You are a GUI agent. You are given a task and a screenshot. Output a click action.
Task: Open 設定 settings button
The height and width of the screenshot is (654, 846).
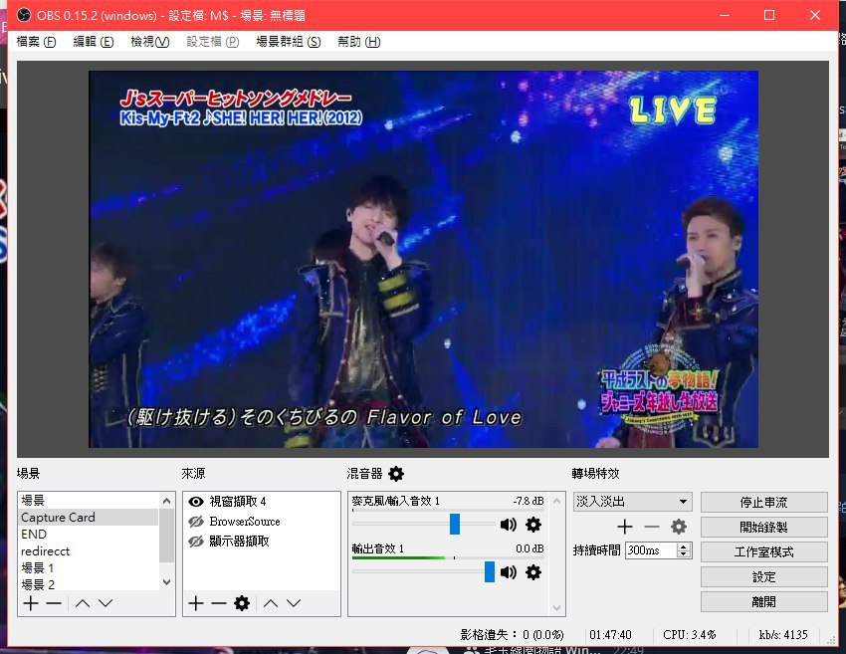(x=764, y=576)
